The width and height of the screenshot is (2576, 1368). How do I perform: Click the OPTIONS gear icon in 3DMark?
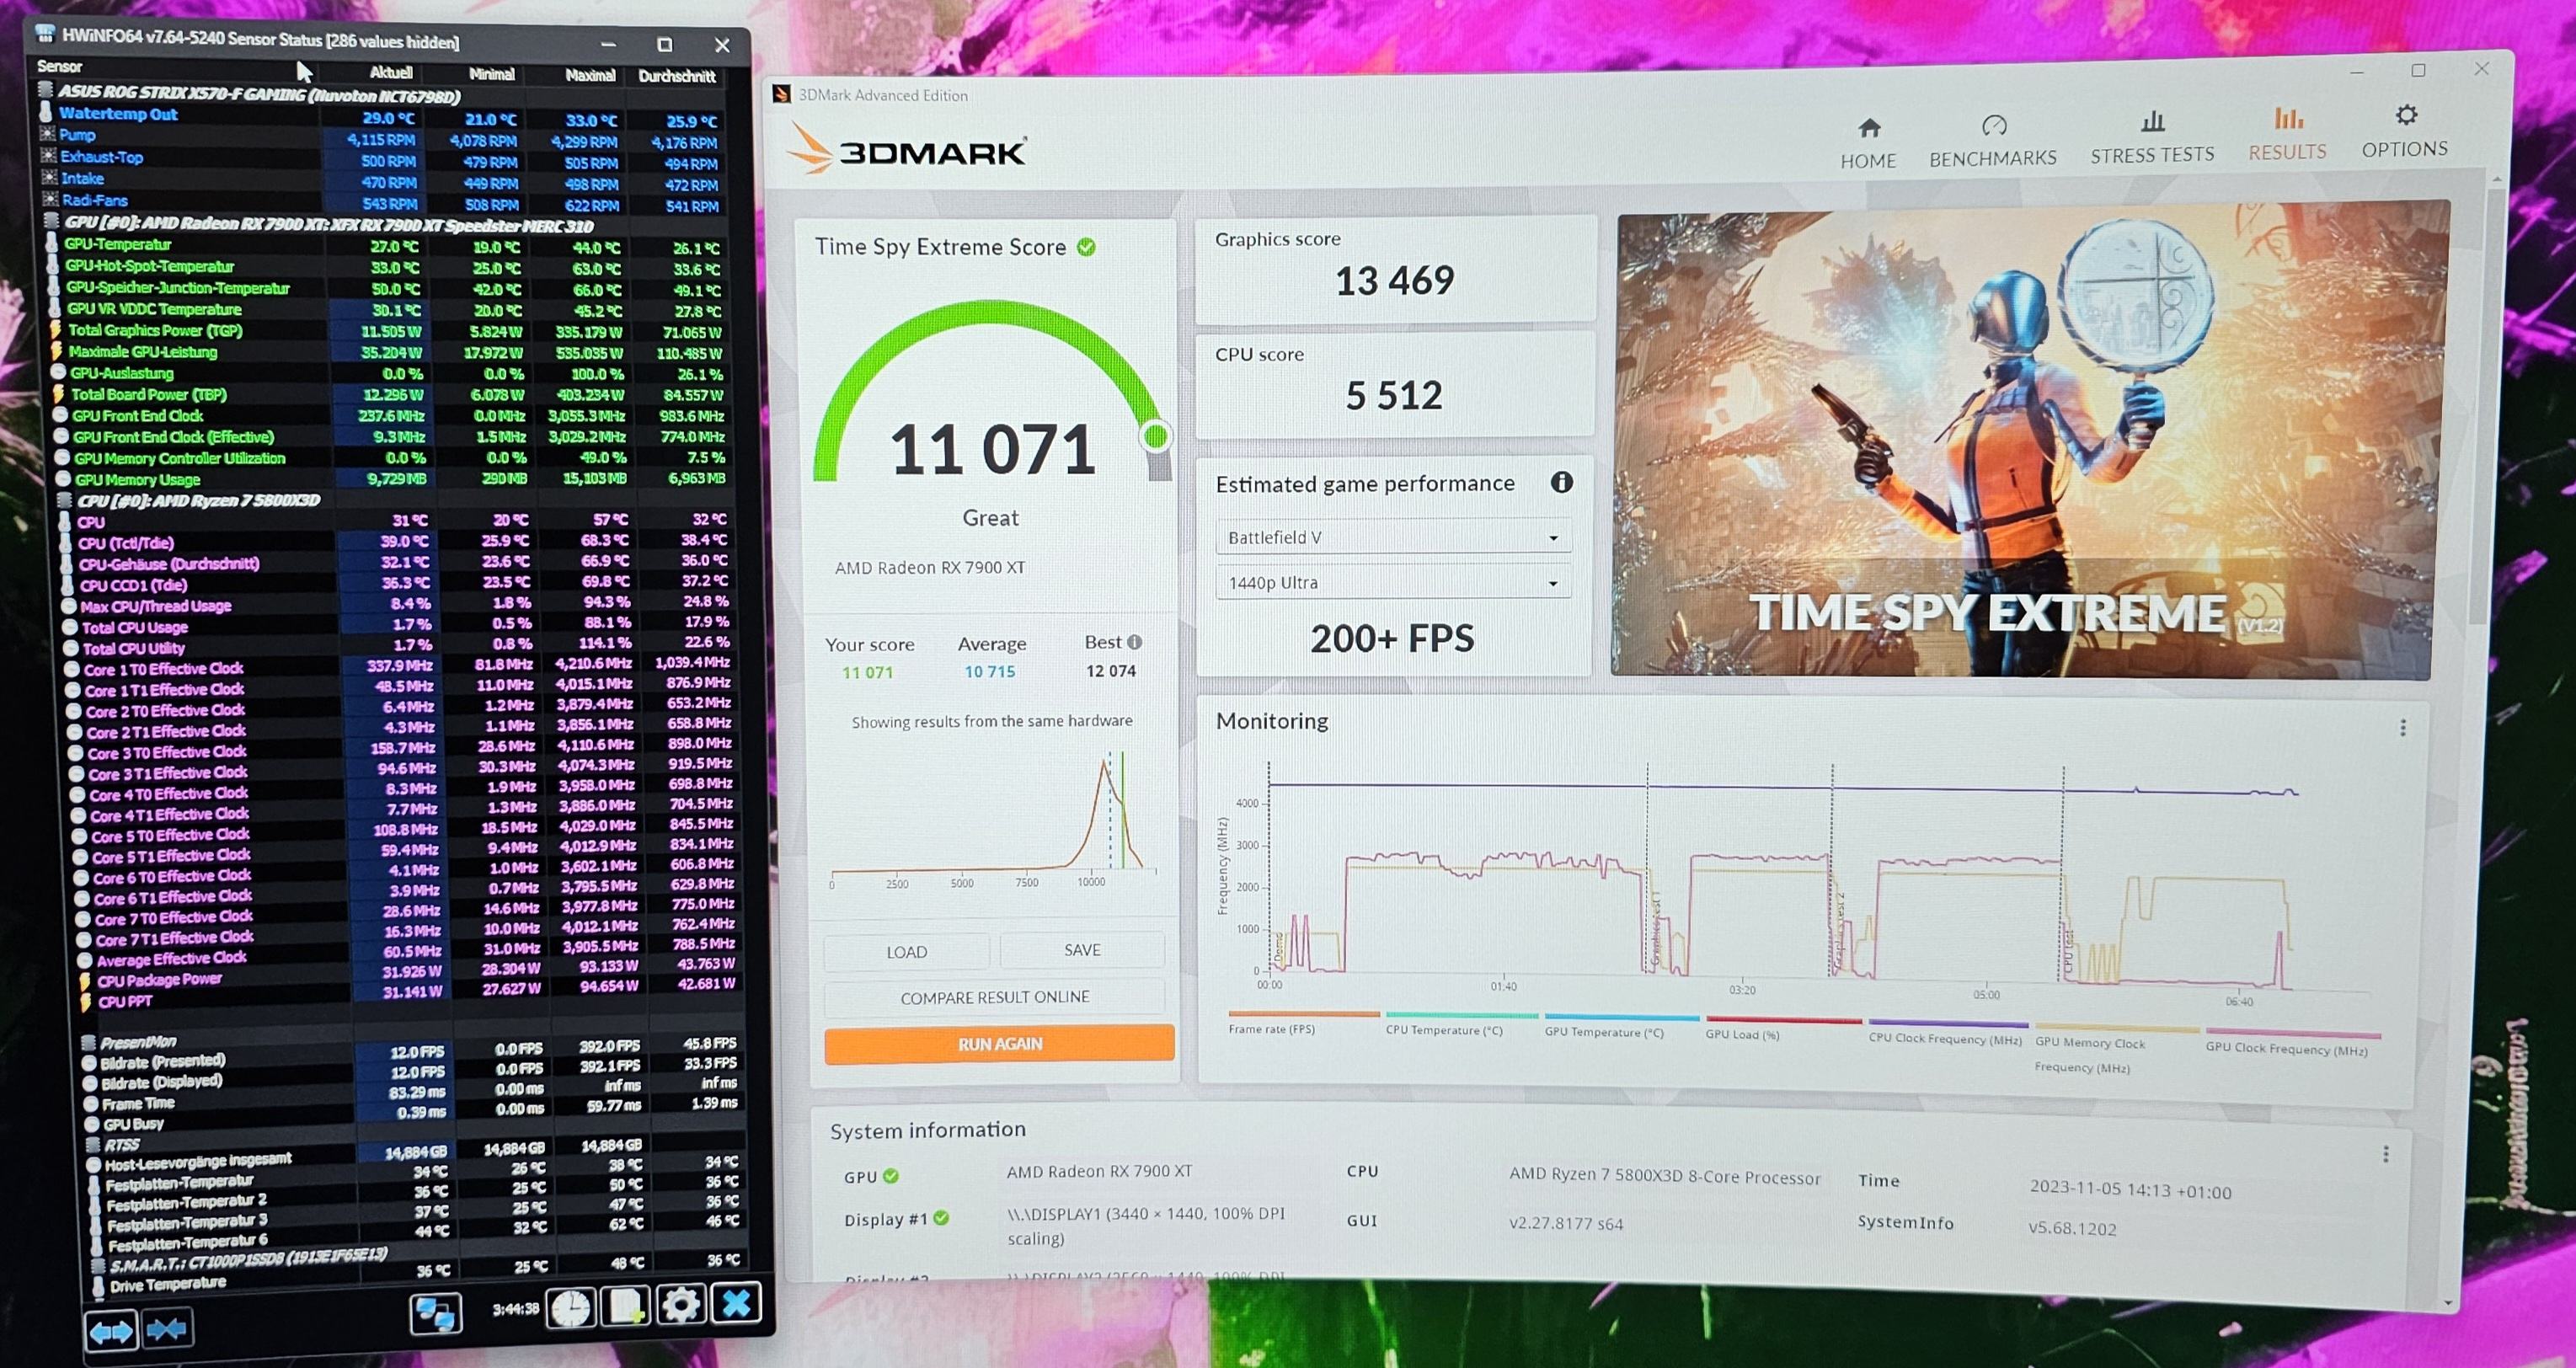point(2406,115)
